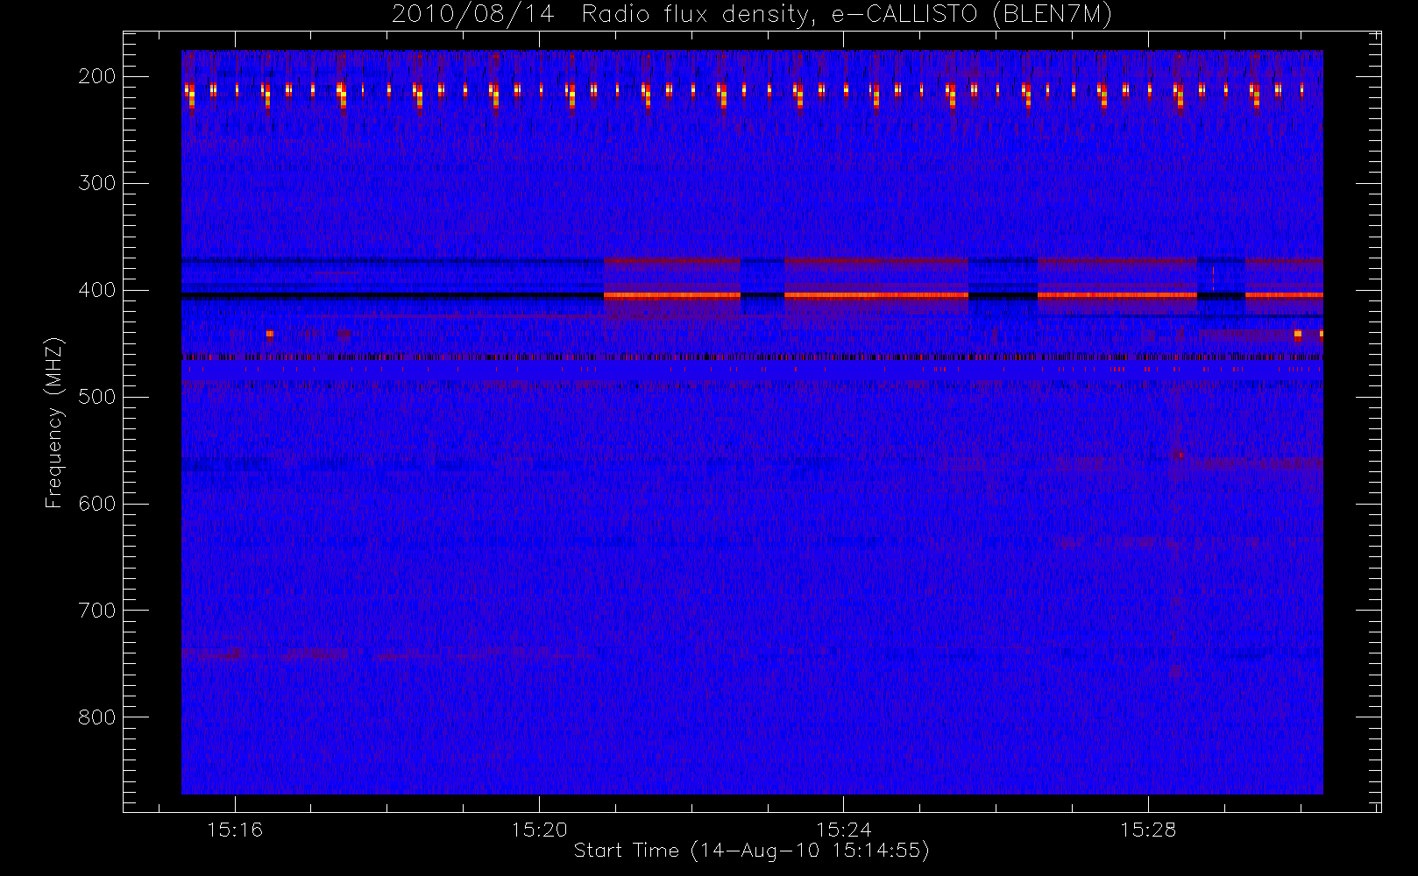
Task: Click the 15:28 time tick label
Action: coord(1148,830)
